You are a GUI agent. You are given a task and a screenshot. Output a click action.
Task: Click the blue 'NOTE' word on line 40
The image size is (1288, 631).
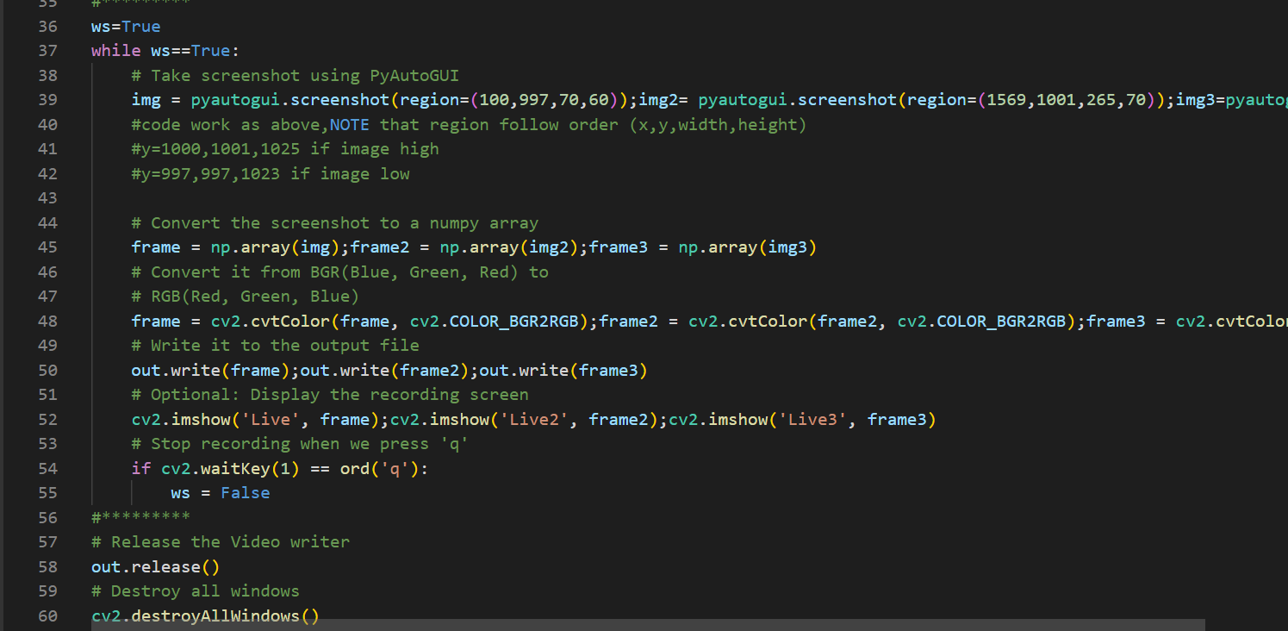coord(349,125)
